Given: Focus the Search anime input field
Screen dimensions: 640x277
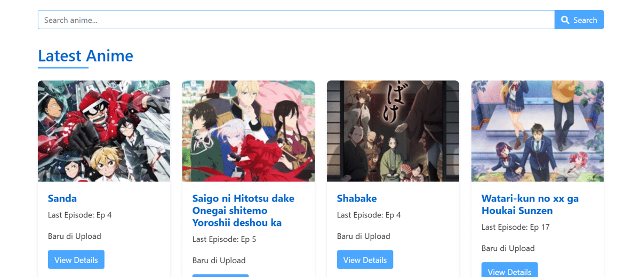Looking at the screenshot, I should click(296, 20).
